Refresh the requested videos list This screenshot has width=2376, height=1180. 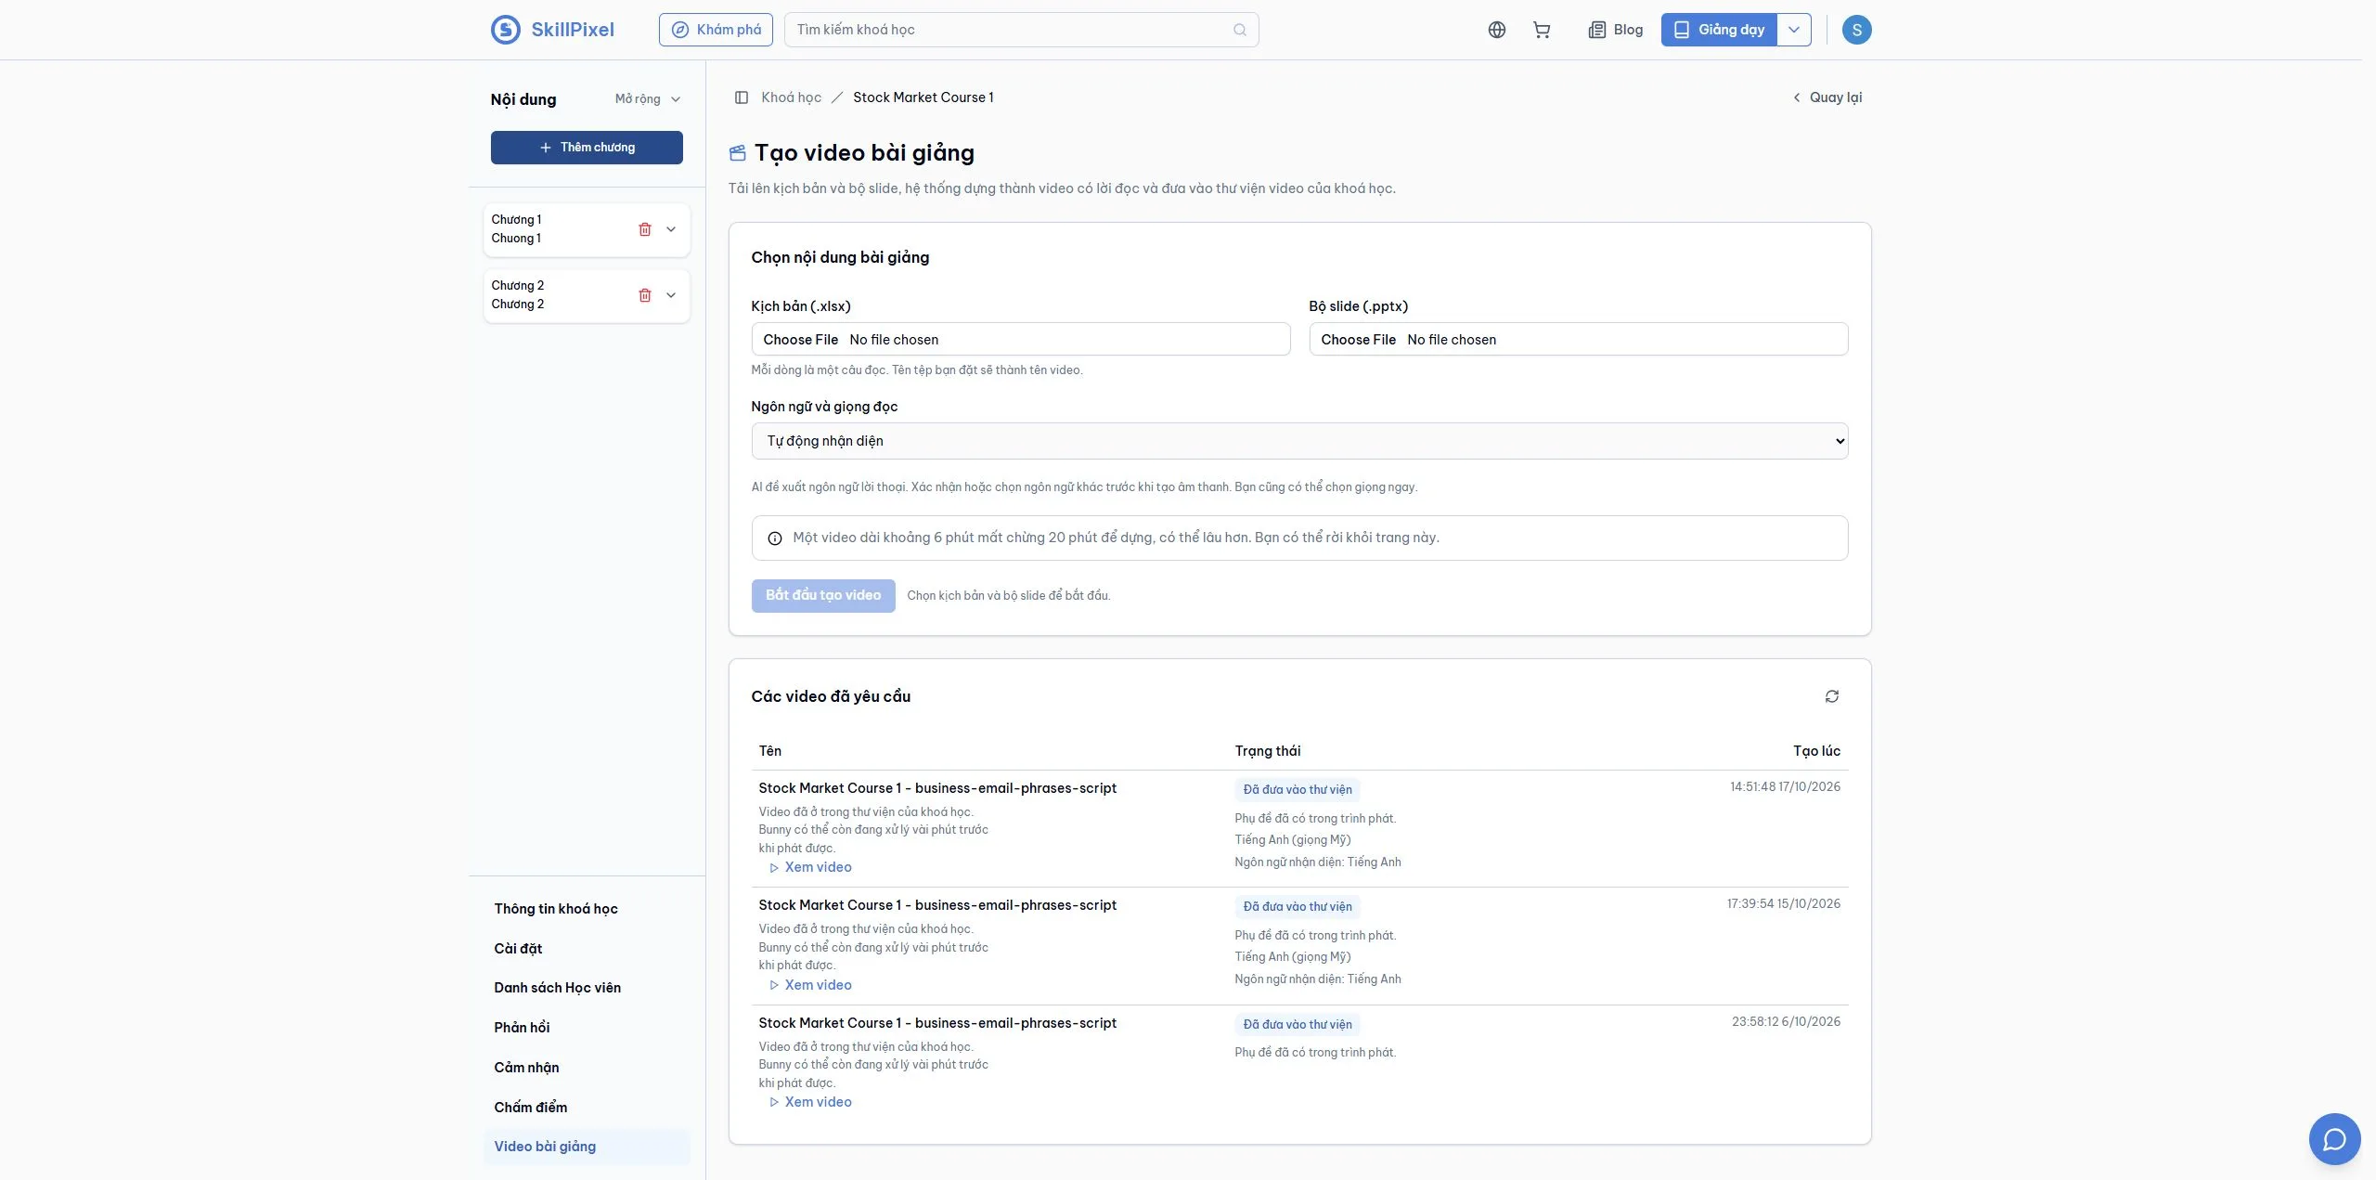tap(1832, 696)
